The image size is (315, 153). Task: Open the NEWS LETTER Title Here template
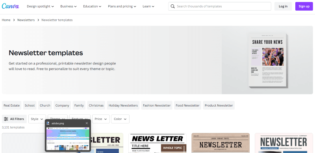157,143
